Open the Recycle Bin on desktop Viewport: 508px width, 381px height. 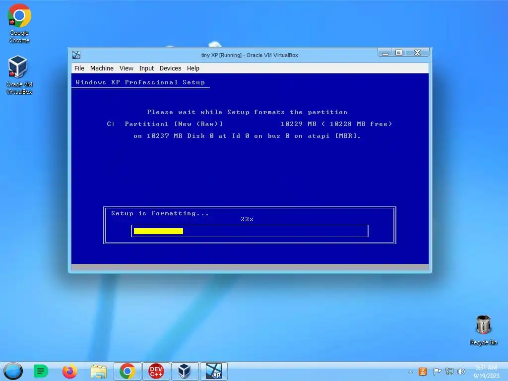pyautogui.click(x=483, y=330)
